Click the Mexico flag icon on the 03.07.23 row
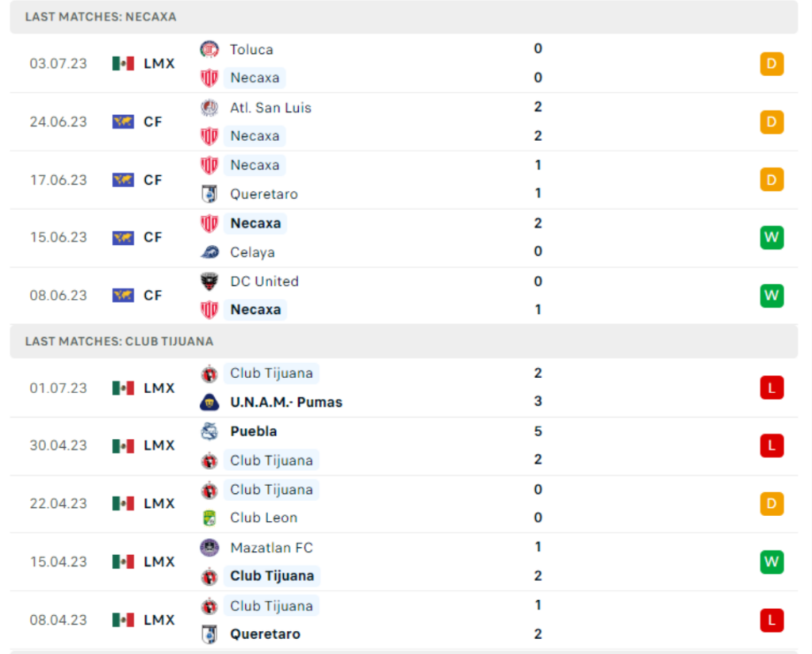812x654 pixels. click(x=123, y=63)
